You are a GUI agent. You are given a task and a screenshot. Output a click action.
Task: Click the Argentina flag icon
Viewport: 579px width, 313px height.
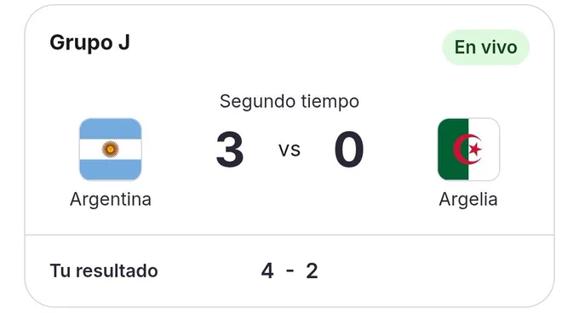pos(111,150)
